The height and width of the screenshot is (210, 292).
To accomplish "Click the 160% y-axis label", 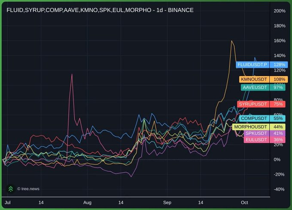I will (x=280, y=40).
